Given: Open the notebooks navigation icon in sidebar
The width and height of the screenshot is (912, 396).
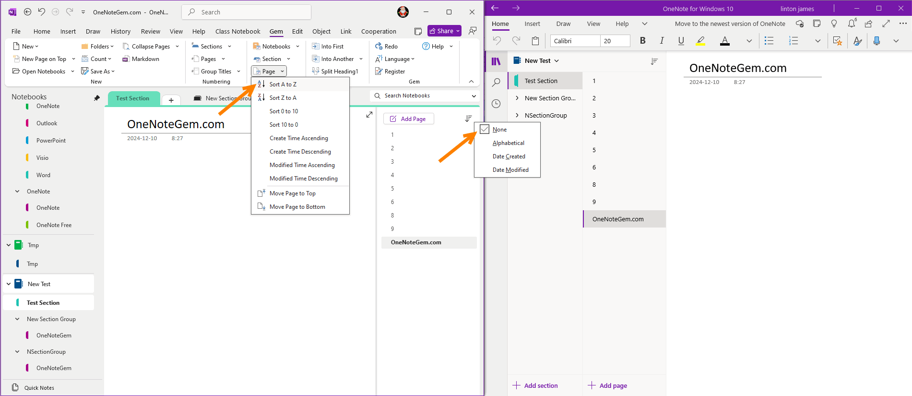Looking at the screenshot, I should (496, 61).
